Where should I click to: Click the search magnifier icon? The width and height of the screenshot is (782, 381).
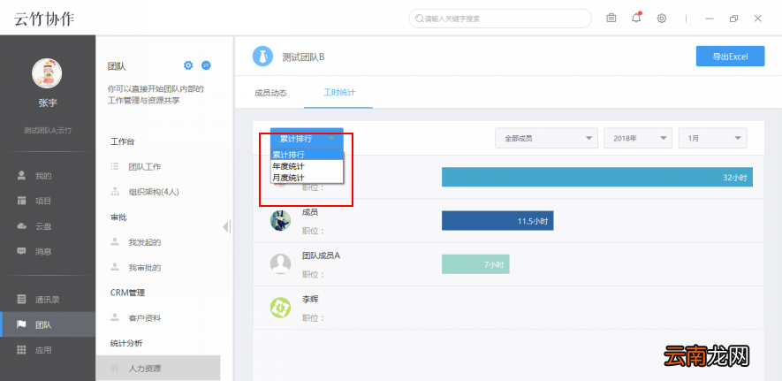(419, 19)
